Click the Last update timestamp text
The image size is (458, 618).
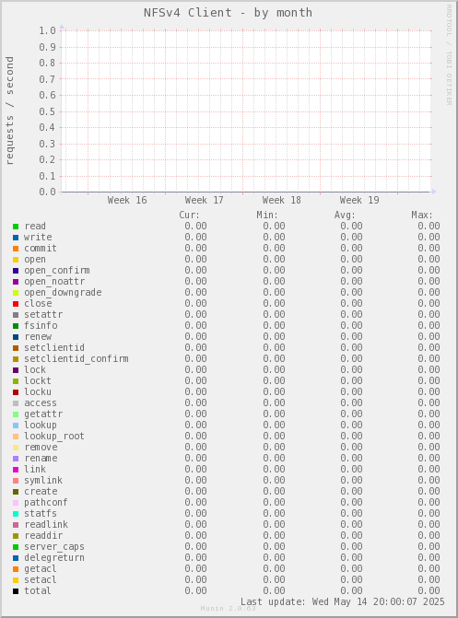pos(343,601)
